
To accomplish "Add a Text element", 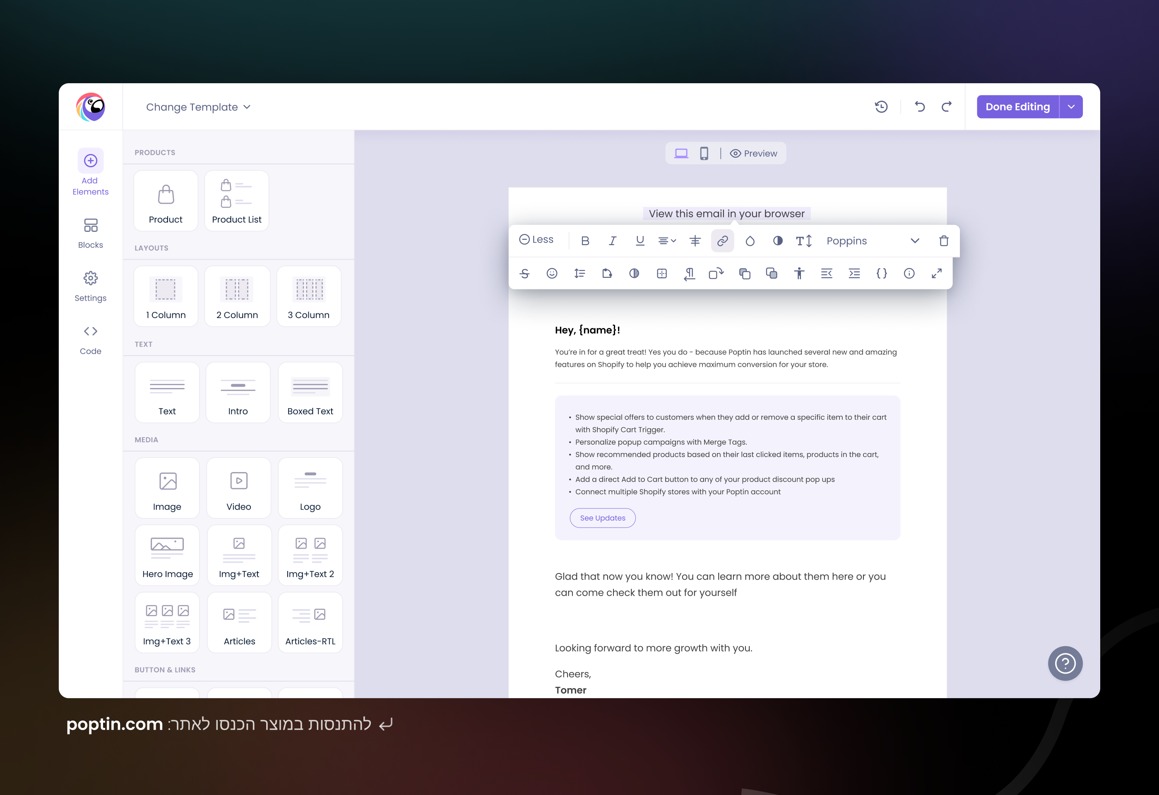I will click(167, 393).
